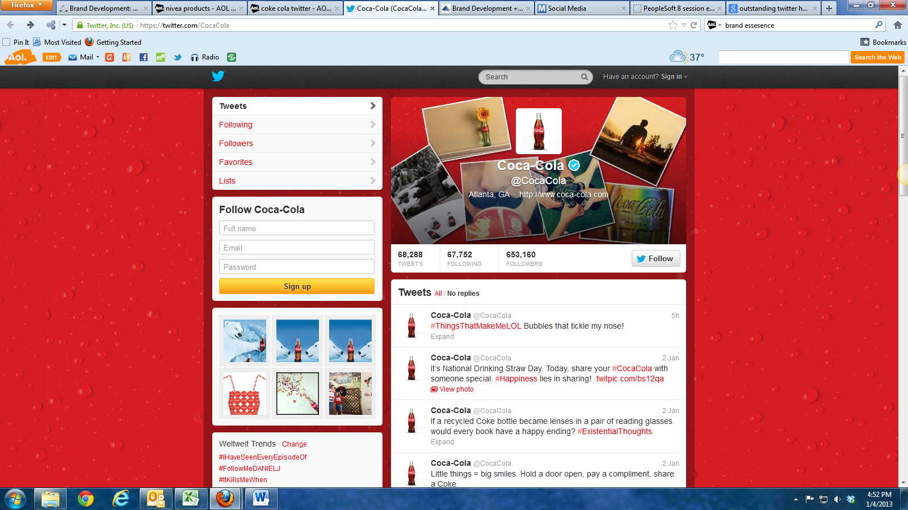Click the weather icon showing 37°
The width and height of the screenshot is (908, 510).
678,57
